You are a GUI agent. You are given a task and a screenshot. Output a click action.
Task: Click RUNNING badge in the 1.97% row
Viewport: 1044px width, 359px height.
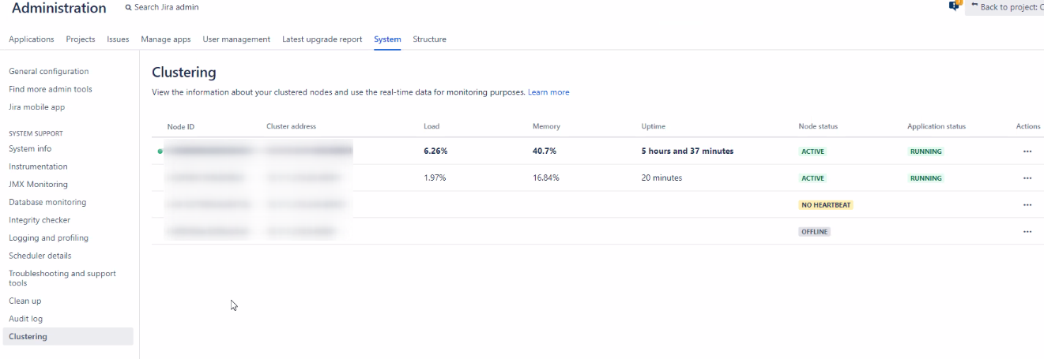coord(925,178)
